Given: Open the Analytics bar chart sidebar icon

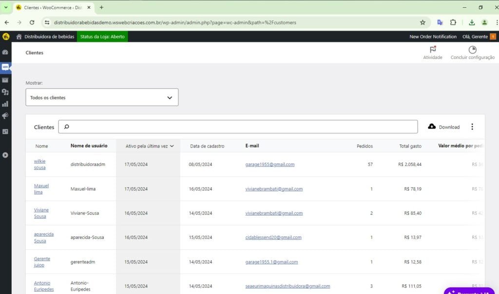Looking at the screenshot, I should 5,104.
